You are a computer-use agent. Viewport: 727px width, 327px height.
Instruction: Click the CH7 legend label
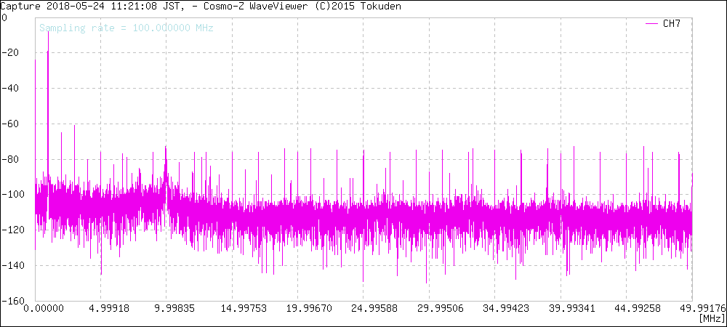[x=671, y=24]
